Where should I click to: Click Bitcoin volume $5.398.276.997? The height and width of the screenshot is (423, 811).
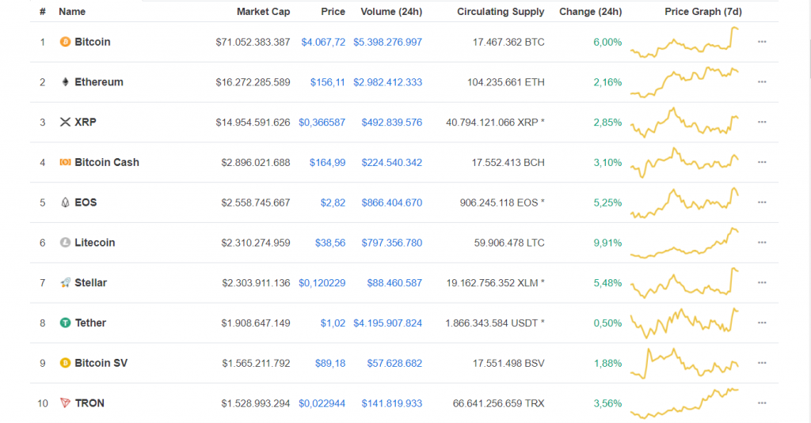click(388, 42)
